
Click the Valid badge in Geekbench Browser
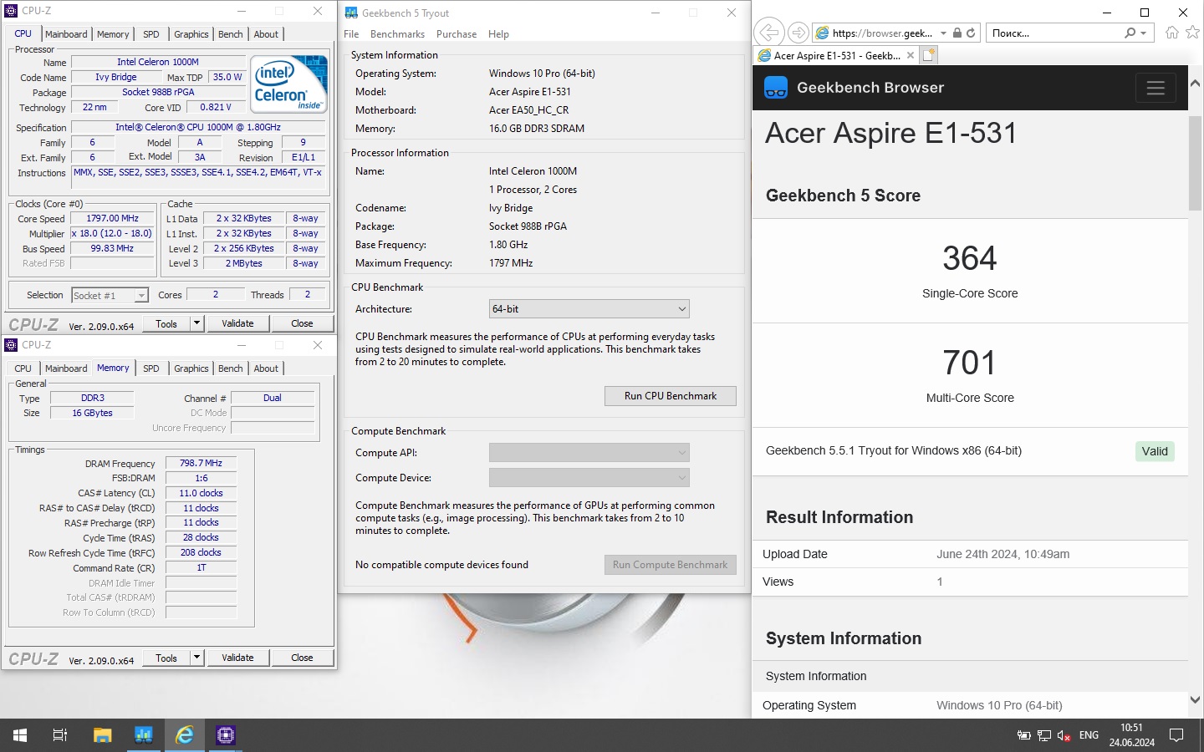1155,451
